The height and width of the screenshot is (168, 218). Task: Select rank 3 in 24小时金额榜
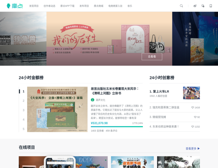pyautogui.click(x=23, y=110)
